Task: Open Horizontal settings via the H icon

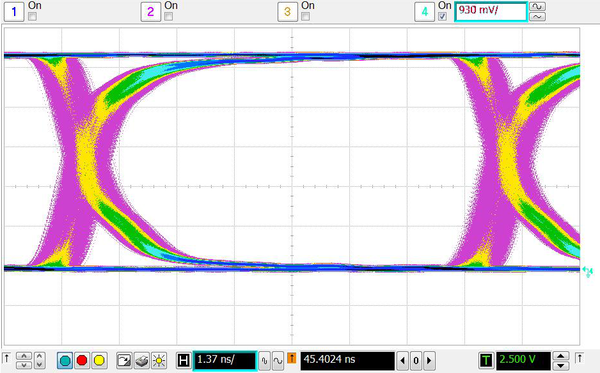Action: [x=183, y=360]
